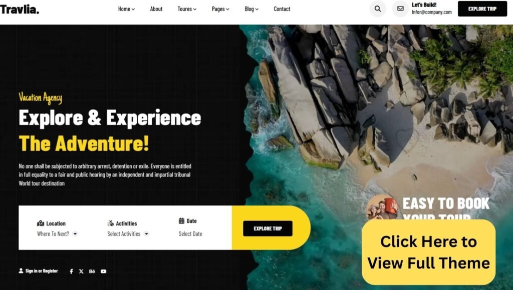Click Explore Trip in the search form
This screenshot has height=290, width=513.
tap(268, 228)
